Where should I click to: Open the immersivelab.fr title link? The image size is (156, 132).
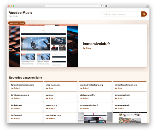coord(96,44)
